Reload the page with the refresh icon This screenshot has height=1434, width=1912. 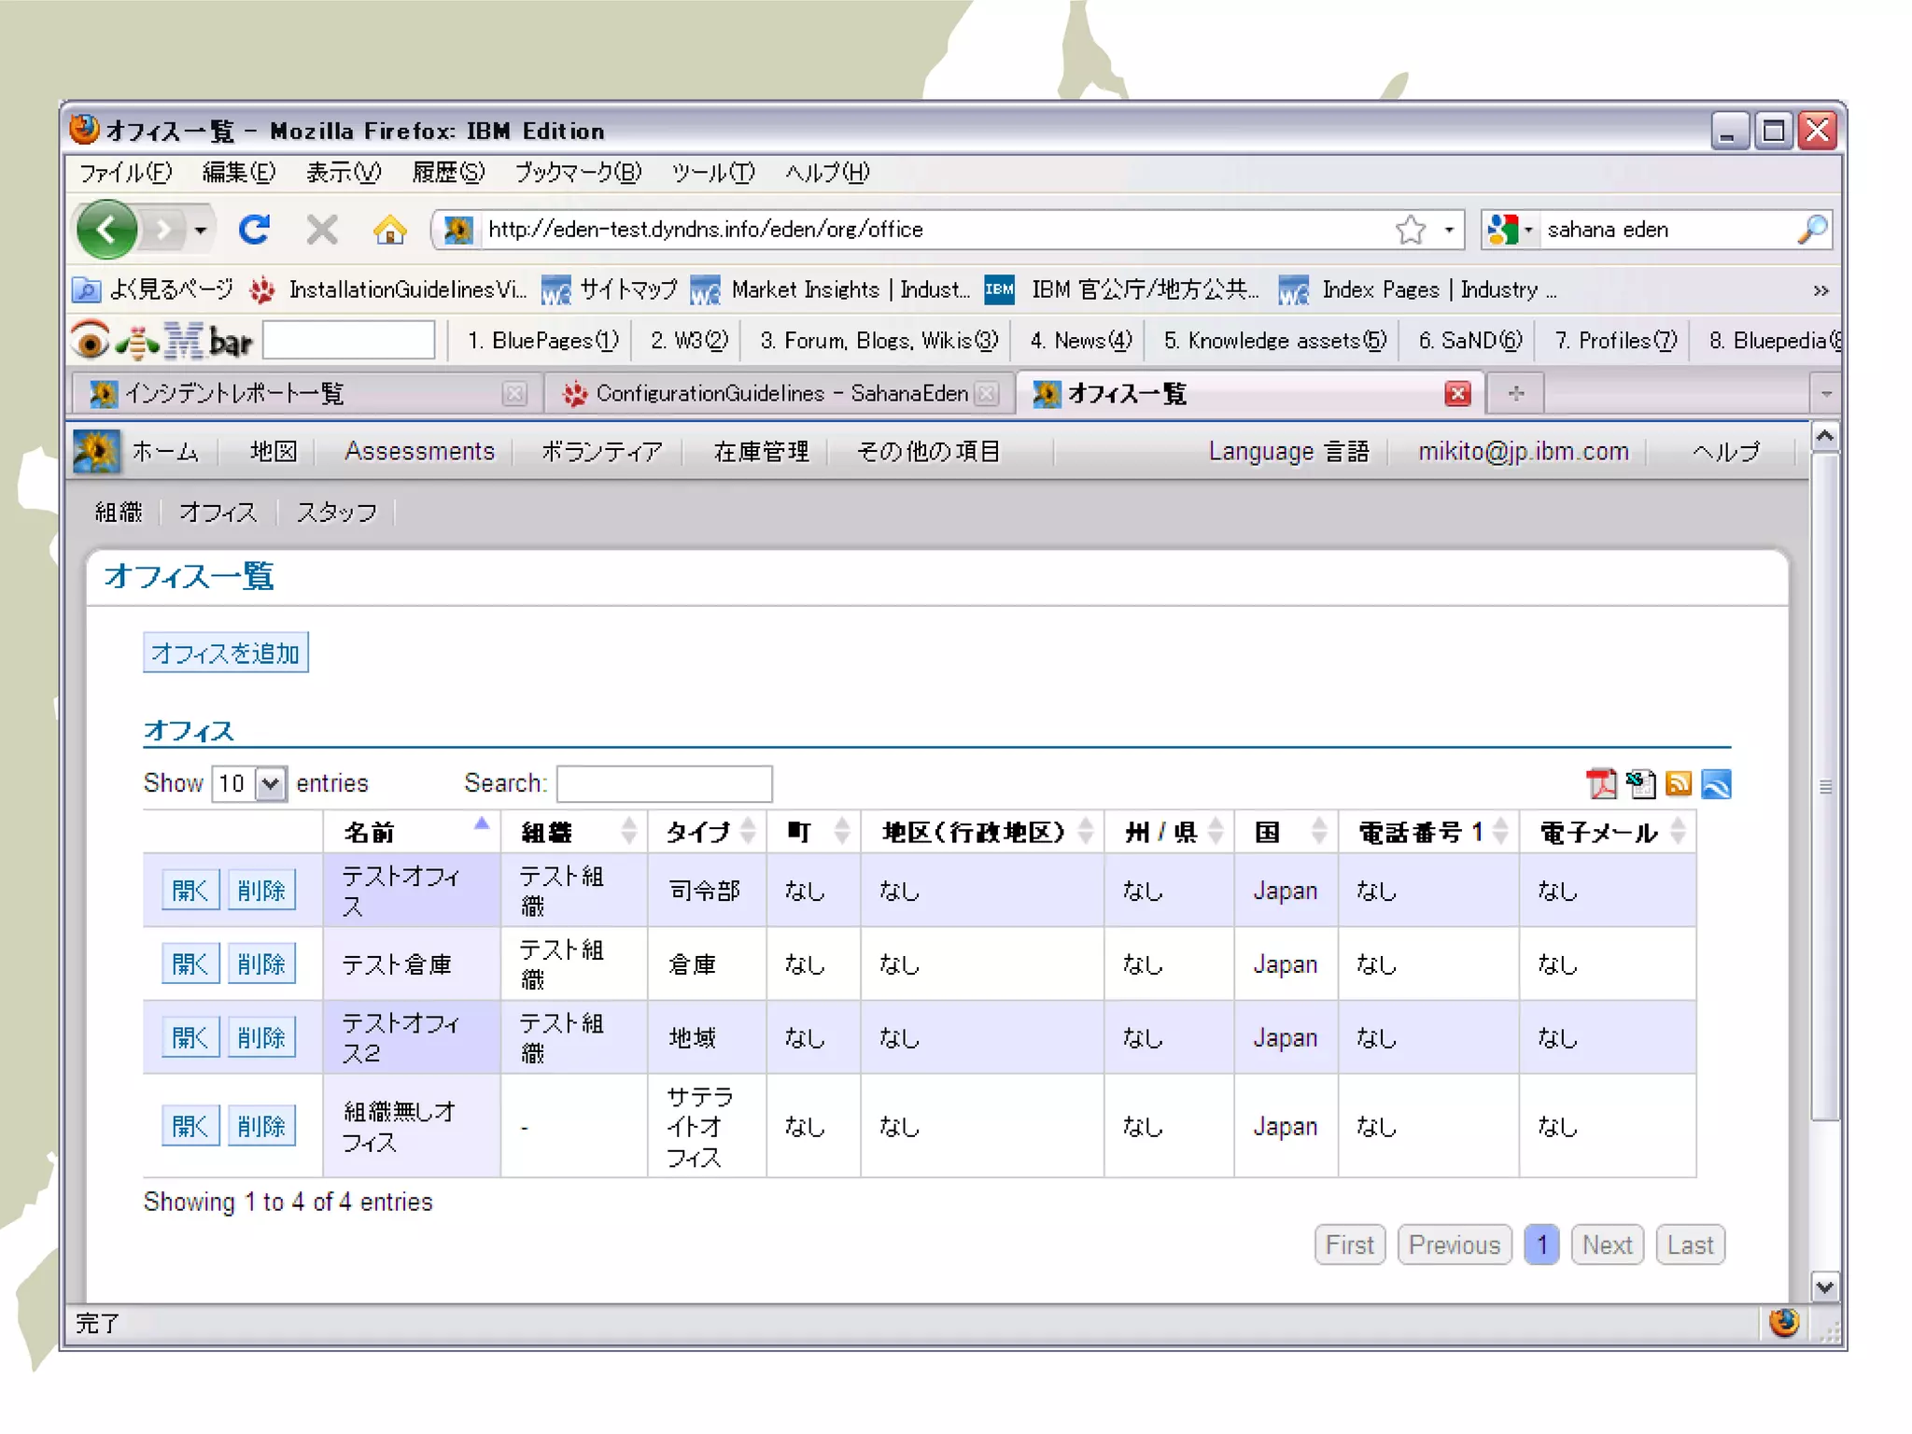coord(254,230)
